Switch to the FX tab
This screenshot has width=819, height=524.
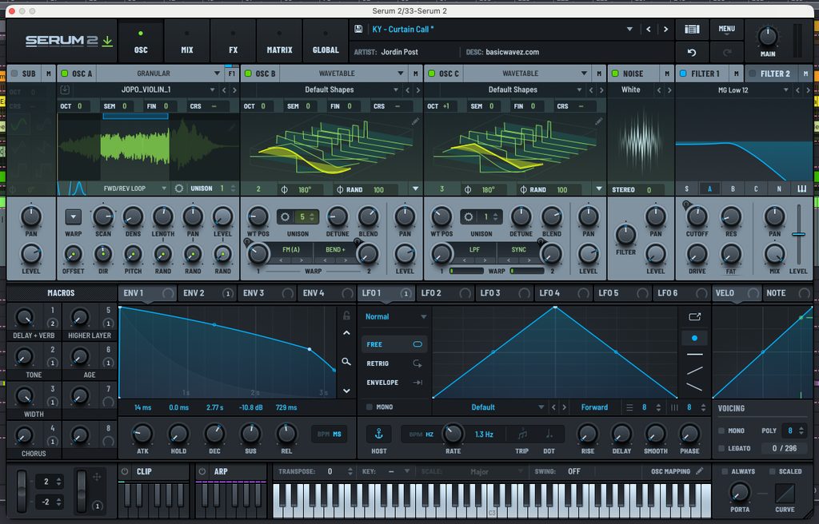pyautogui.click(x=233, y=42)
